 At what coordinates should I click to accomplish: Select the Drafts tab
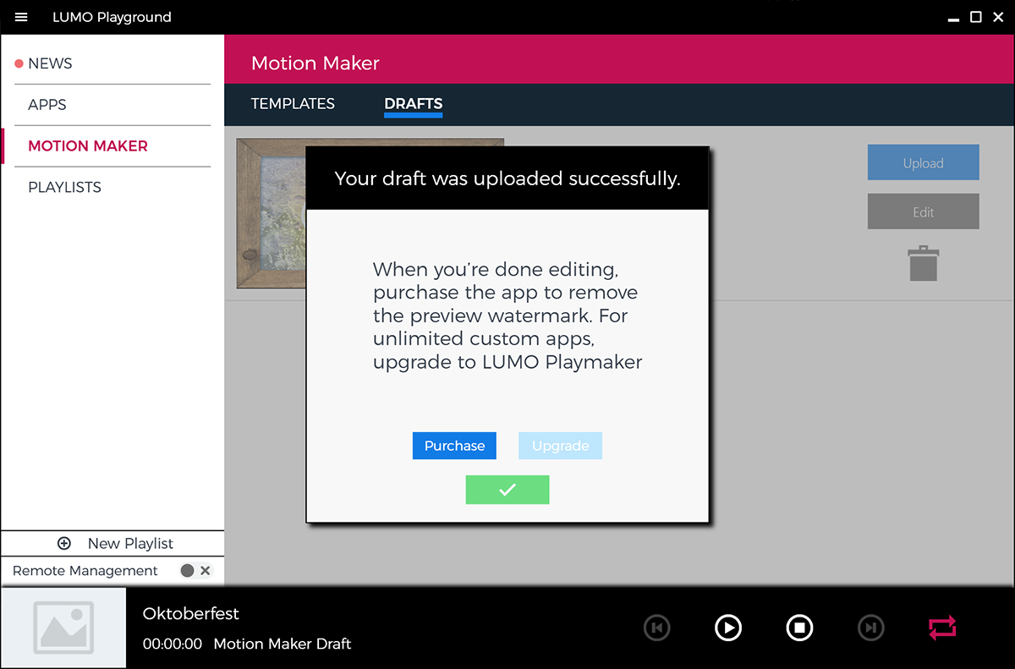pos(413,104)
